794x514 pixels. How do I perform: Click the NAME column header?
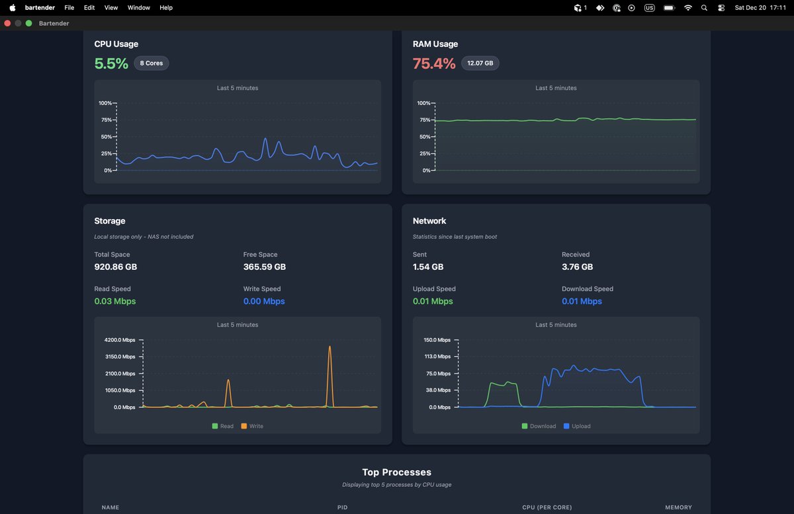point(110,507)
